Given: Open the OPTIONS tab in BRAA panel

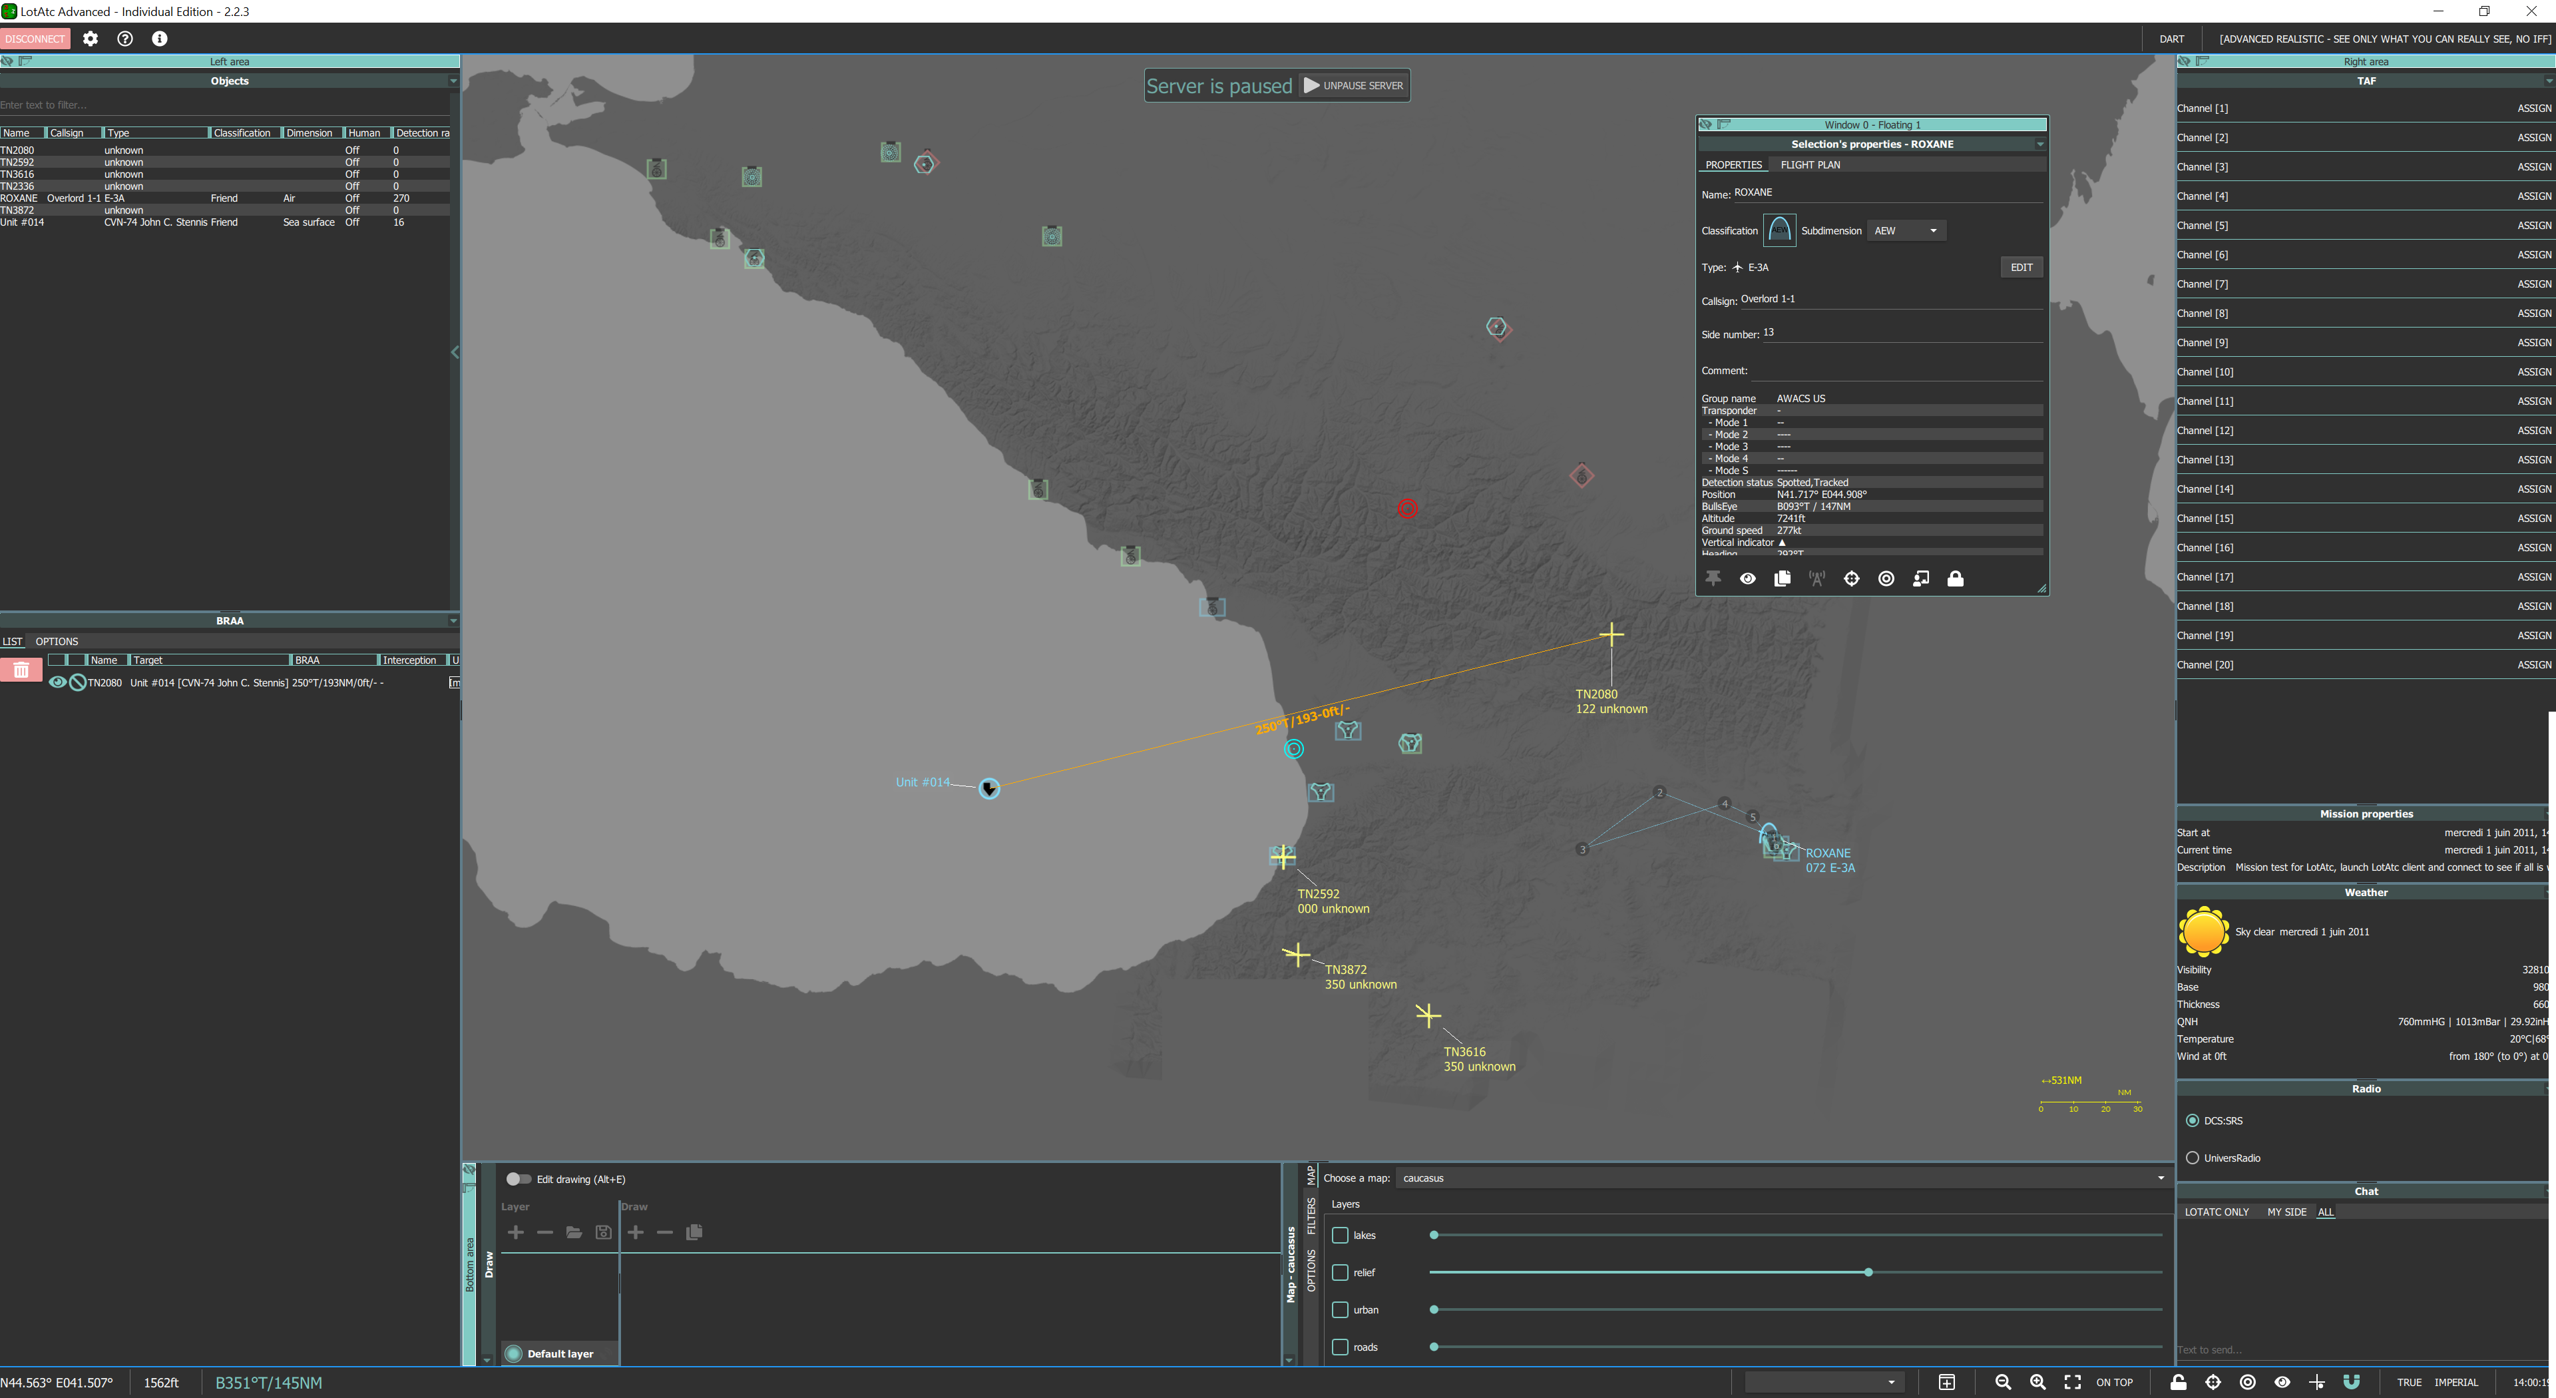Looking at the screenshot, I should coord(57,641).
